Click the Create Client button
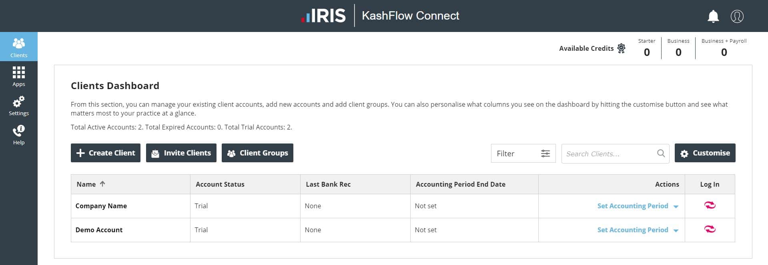The height and width of the screenshot is (265, 768). (106, 153)
